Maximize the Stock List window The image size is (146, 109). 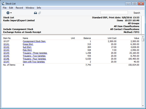pos(134,4)
